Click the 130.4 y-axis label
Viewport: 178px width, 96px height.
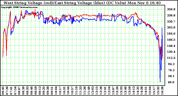pos(171,52)
